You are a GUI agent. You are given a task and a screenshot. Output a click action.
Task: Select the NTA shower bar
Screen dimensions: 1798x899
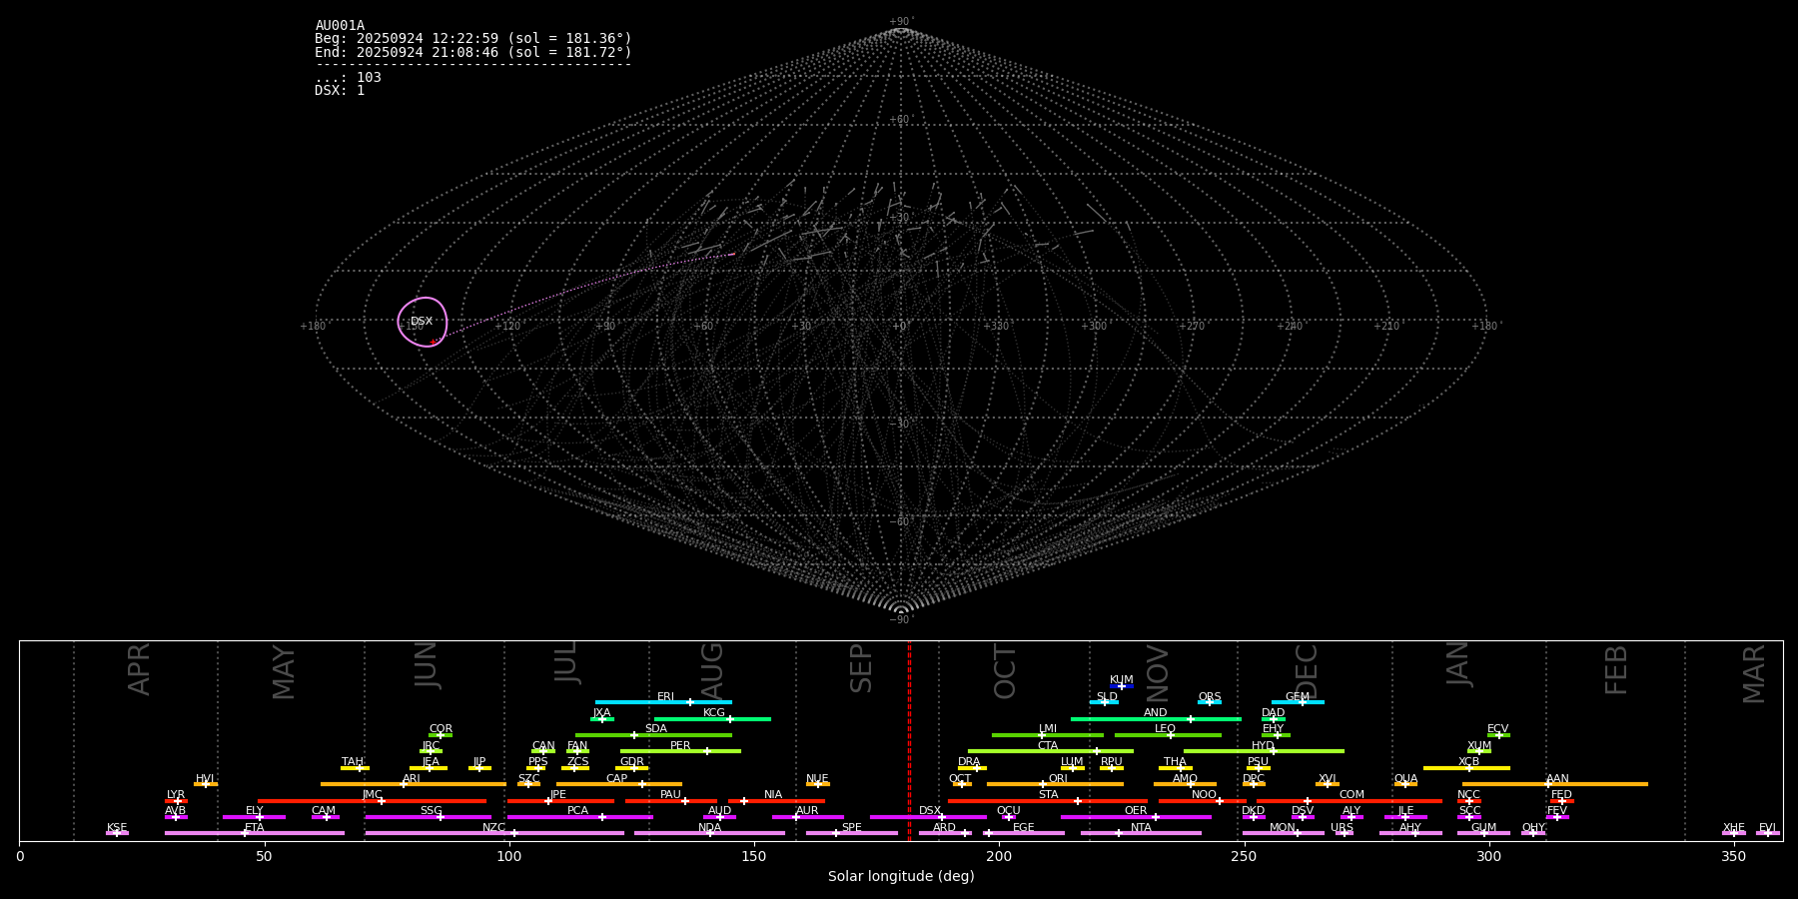click(1141, 833)
